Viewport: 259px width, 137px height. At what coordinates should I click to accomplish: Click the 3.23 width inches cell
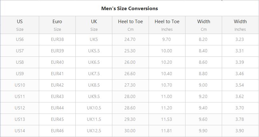pos(240,40)
